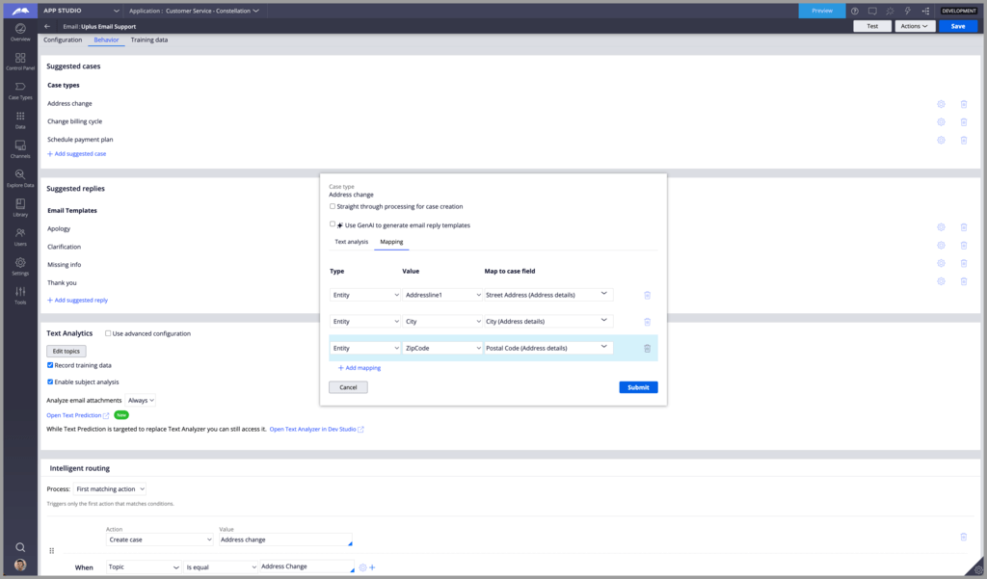Delete the ZipCode mapping row
This screenshot has height=579, width=987.
tap(647, 348)
